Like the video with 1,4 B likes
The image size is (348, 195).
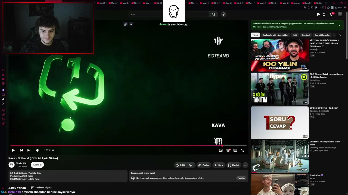tap(180, 165)
